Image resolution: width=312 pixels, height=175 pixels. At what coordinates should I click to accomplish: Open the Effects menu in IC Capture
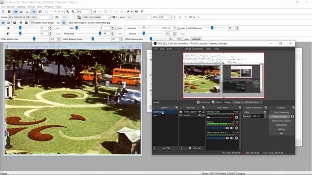point(31,7)
